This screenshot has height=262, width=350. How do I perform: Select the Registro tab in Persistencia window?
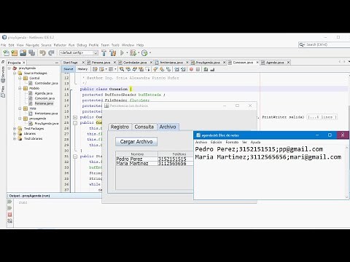(120, 127)
